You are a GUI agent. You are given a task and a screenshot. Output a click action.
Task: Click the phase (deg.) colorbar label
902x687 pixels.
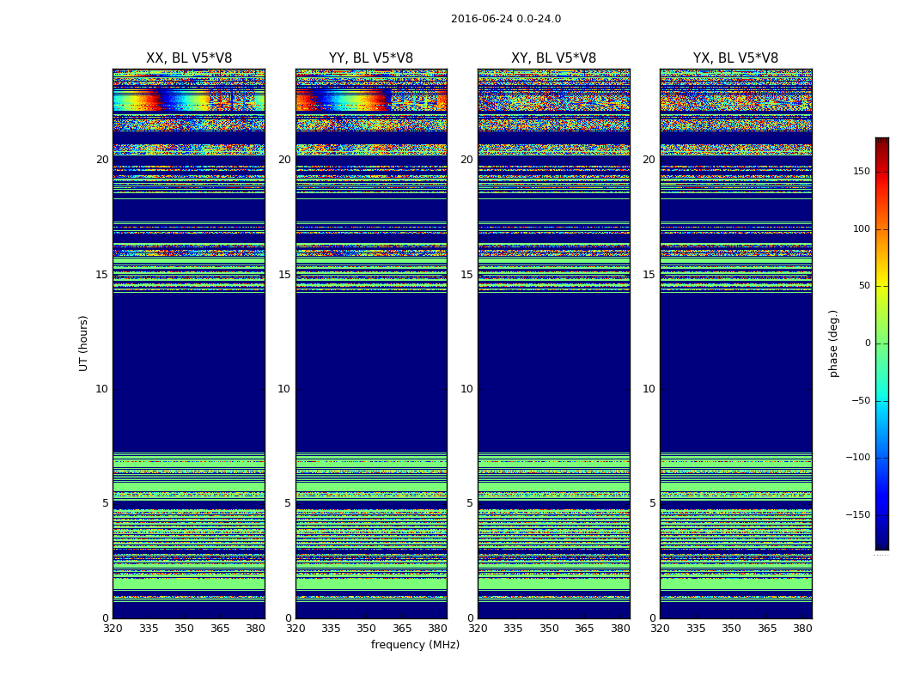(833, 343)
